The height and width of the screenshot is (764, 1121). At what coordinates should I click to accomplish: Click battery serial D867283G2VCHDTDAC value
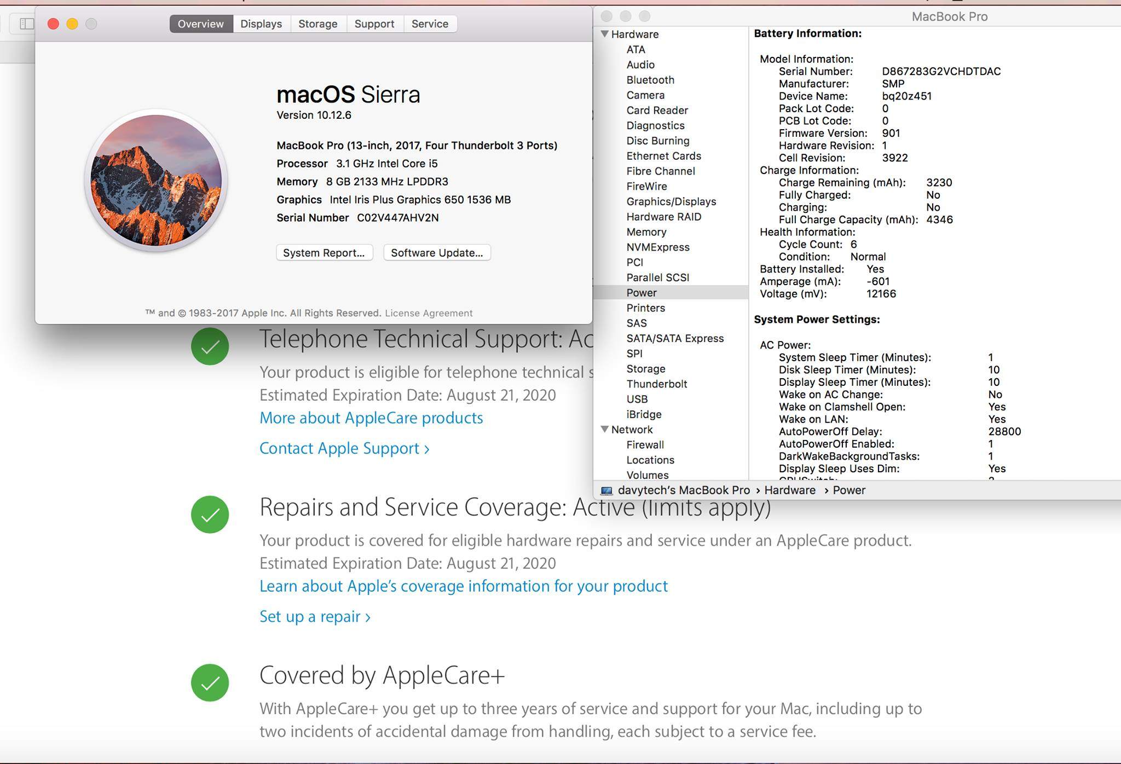point(941,72)
